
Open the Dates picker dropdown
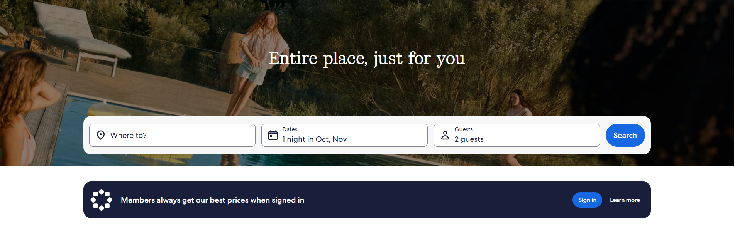point(344,135)
